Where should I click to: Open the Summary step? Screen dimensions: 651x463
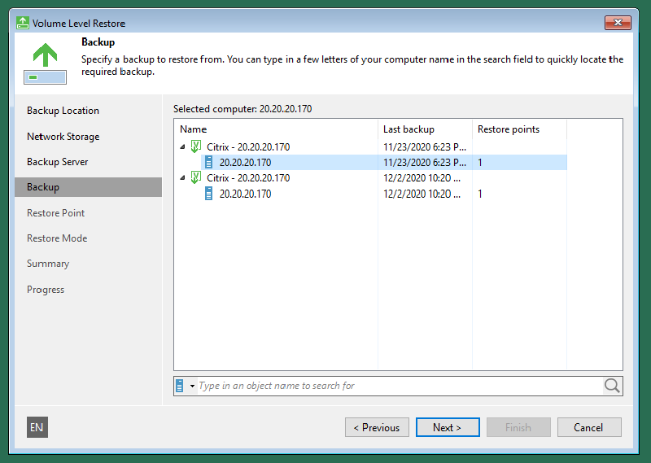click(x=48, y=264)
